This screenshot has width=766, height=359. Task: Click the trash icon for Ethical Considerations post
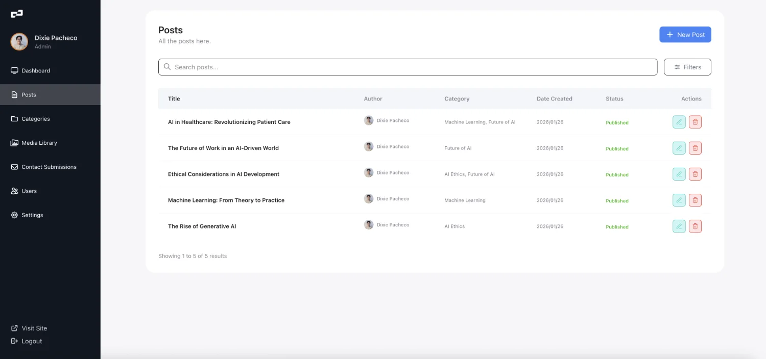tap(695, 174)
